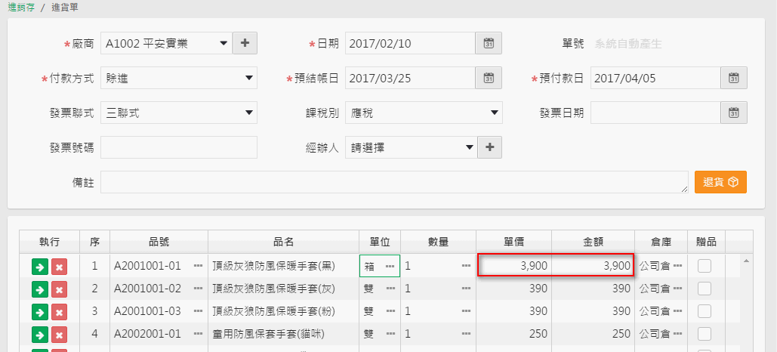Open 品號 lookup dots for A2001001-02
Screen dimensions: 777x352
(198, 289)
